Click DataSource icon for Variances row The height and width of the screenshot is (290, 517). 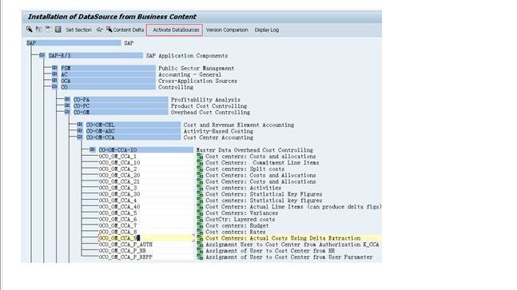[200, 213]
